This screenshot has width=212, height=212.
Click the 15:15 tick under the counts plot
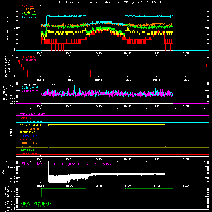pos(41,53)
